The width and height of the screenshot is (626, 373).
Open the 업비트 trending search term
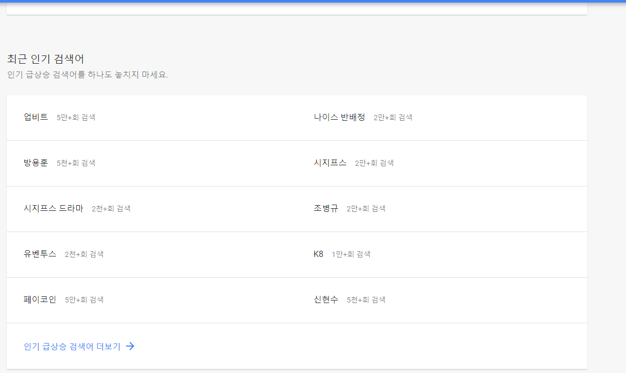pos(36,117)
